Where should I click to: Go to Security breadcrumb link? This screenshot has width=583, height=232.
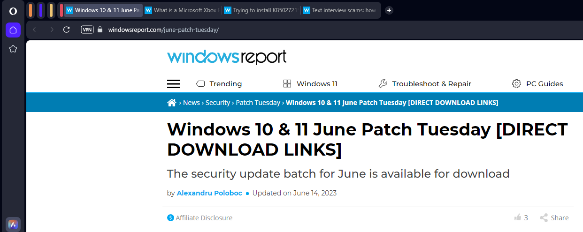pyautogui.click(x=218, y=103)
